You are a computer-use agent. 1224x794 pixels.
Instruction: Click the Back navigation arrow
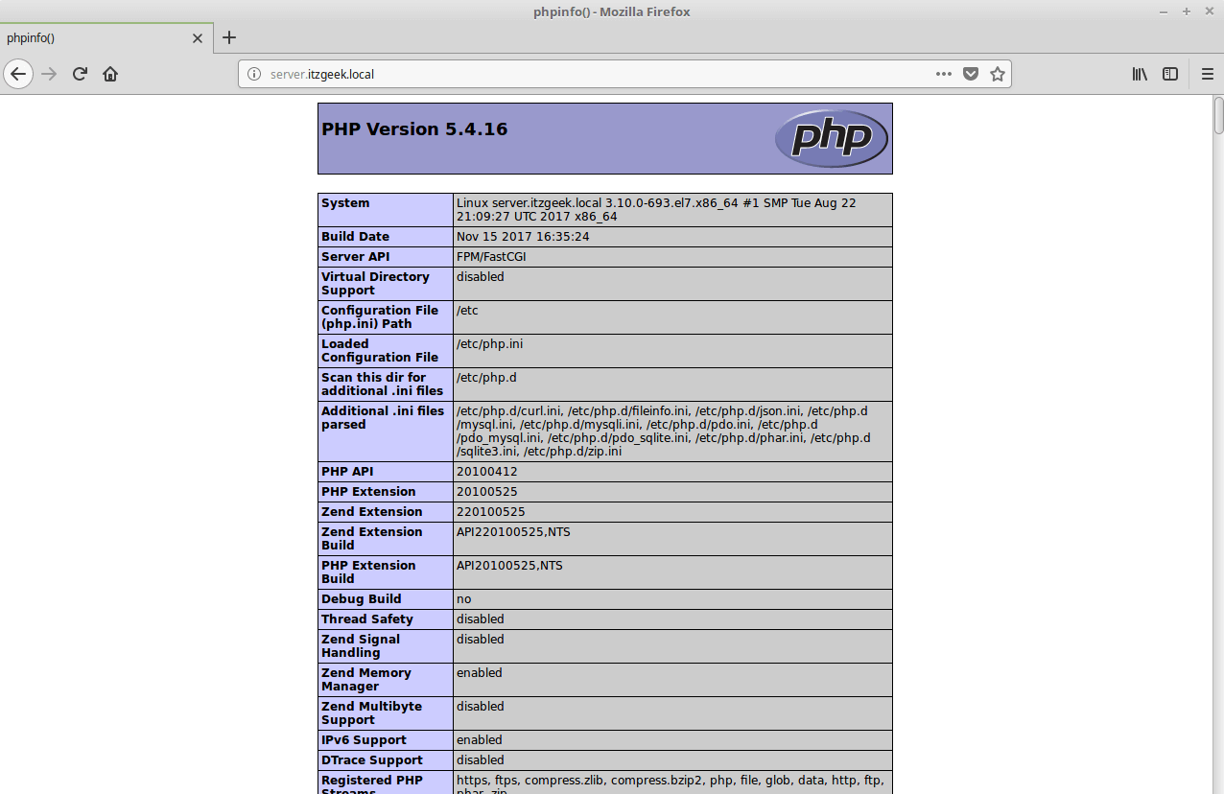point(18,74)
